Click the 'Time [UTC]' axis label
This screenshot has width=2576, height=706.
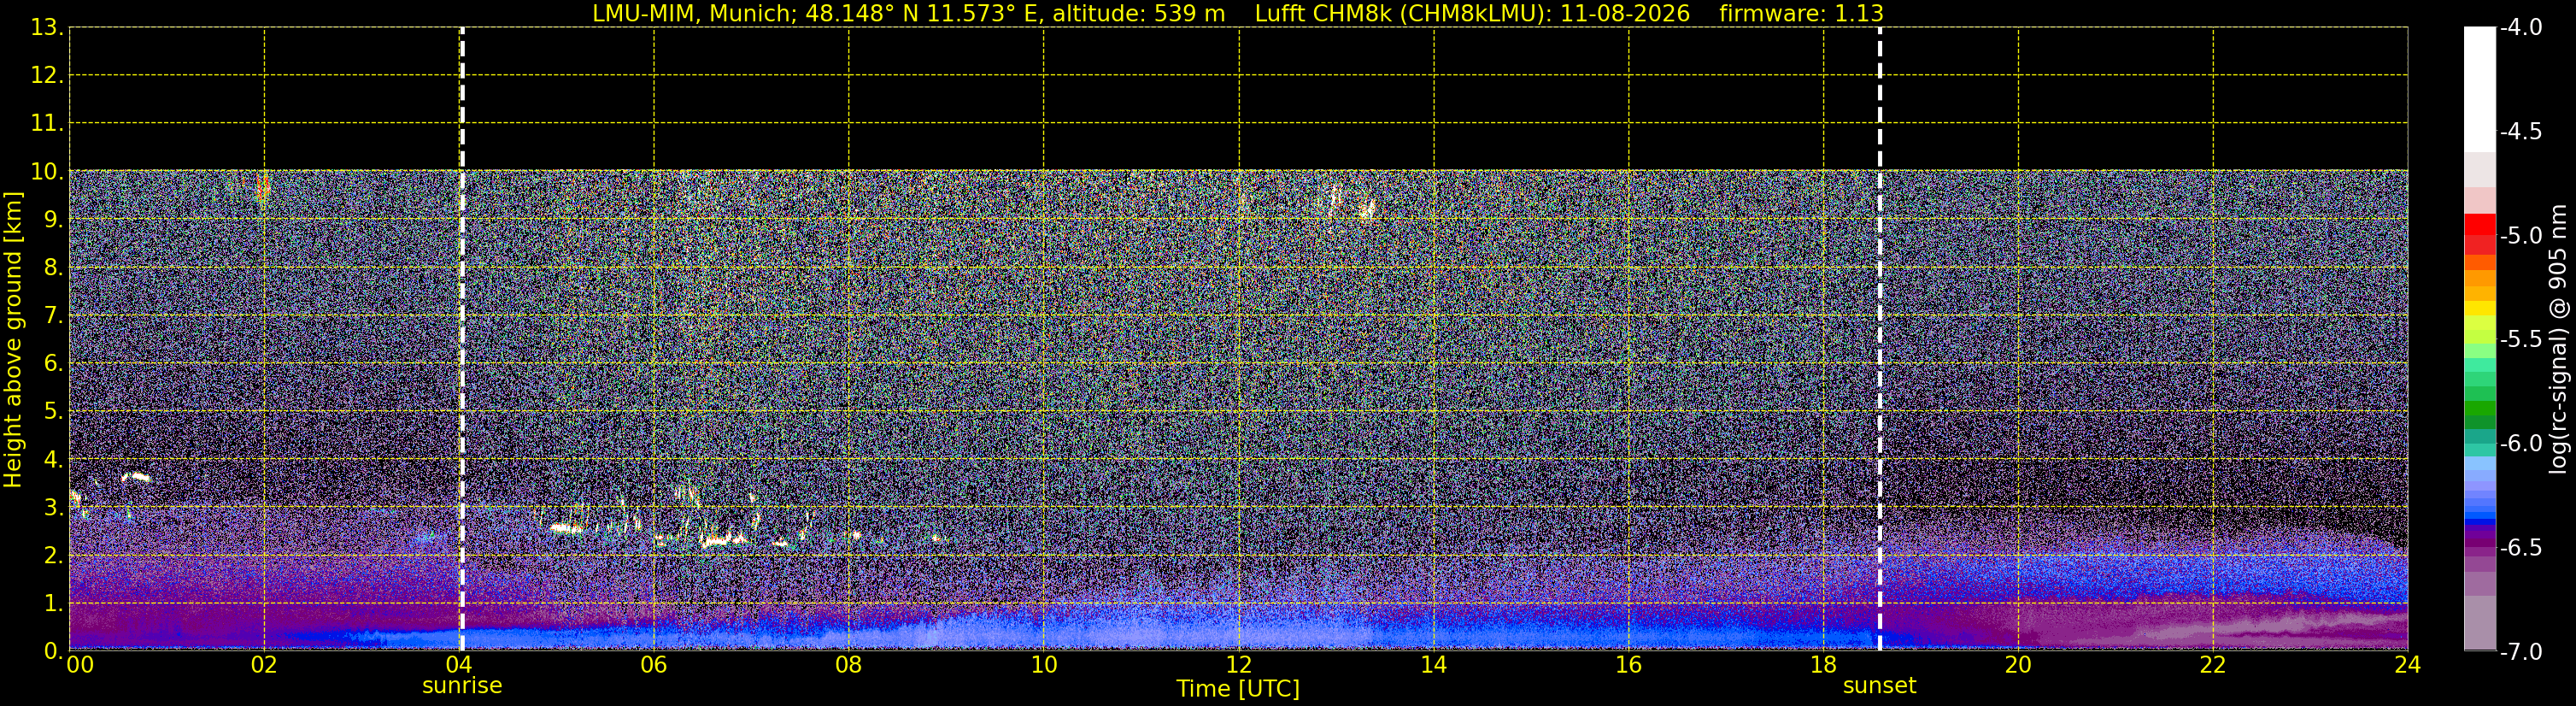coord(1238,689)
